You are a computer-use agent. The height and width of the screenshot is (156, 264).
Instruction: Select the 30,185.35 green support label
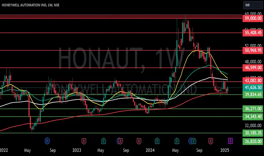pyautogui.click(x=253, y=133)
